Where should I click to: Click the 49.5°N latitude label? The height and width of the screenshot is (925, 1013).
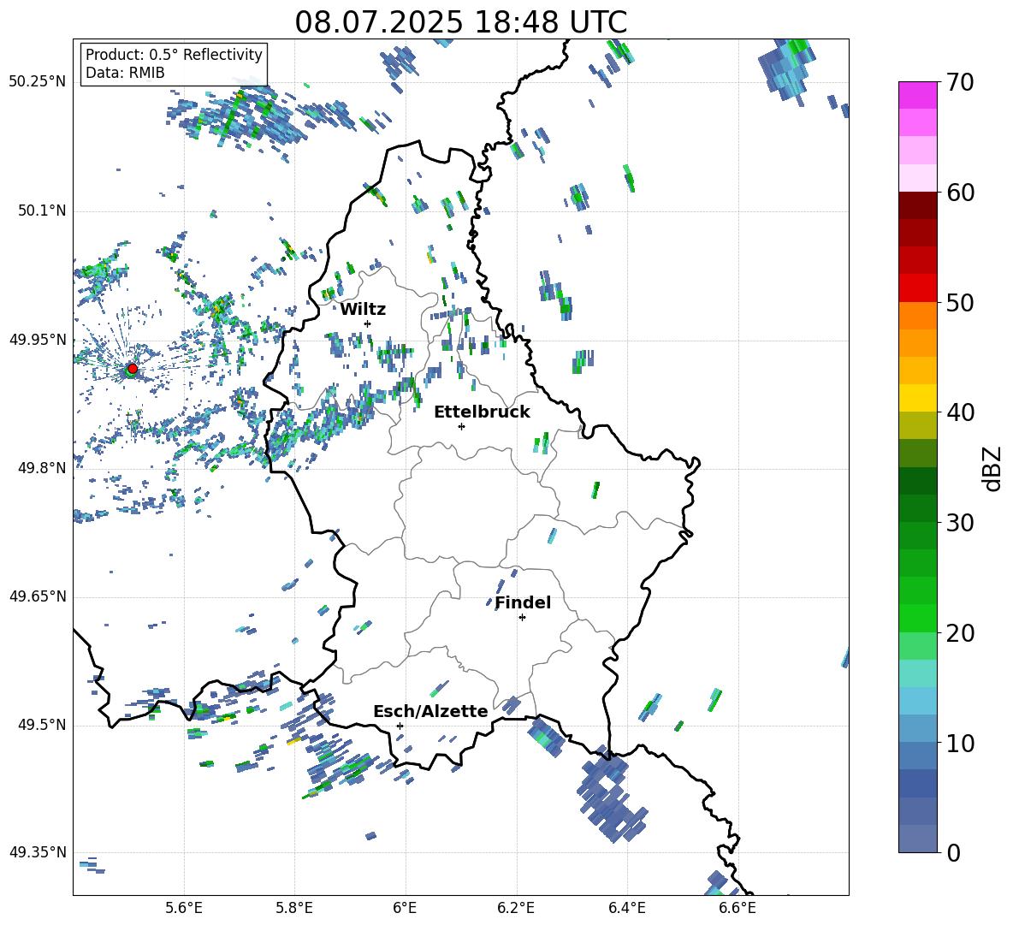[x=41, y=724]
